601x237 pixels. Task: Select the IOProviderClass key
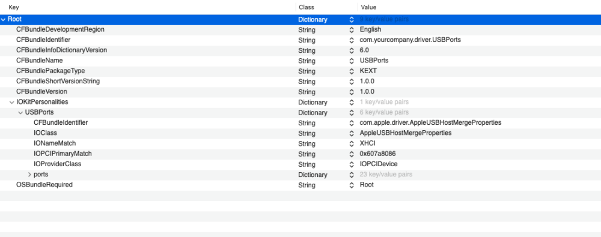[58, 164]
